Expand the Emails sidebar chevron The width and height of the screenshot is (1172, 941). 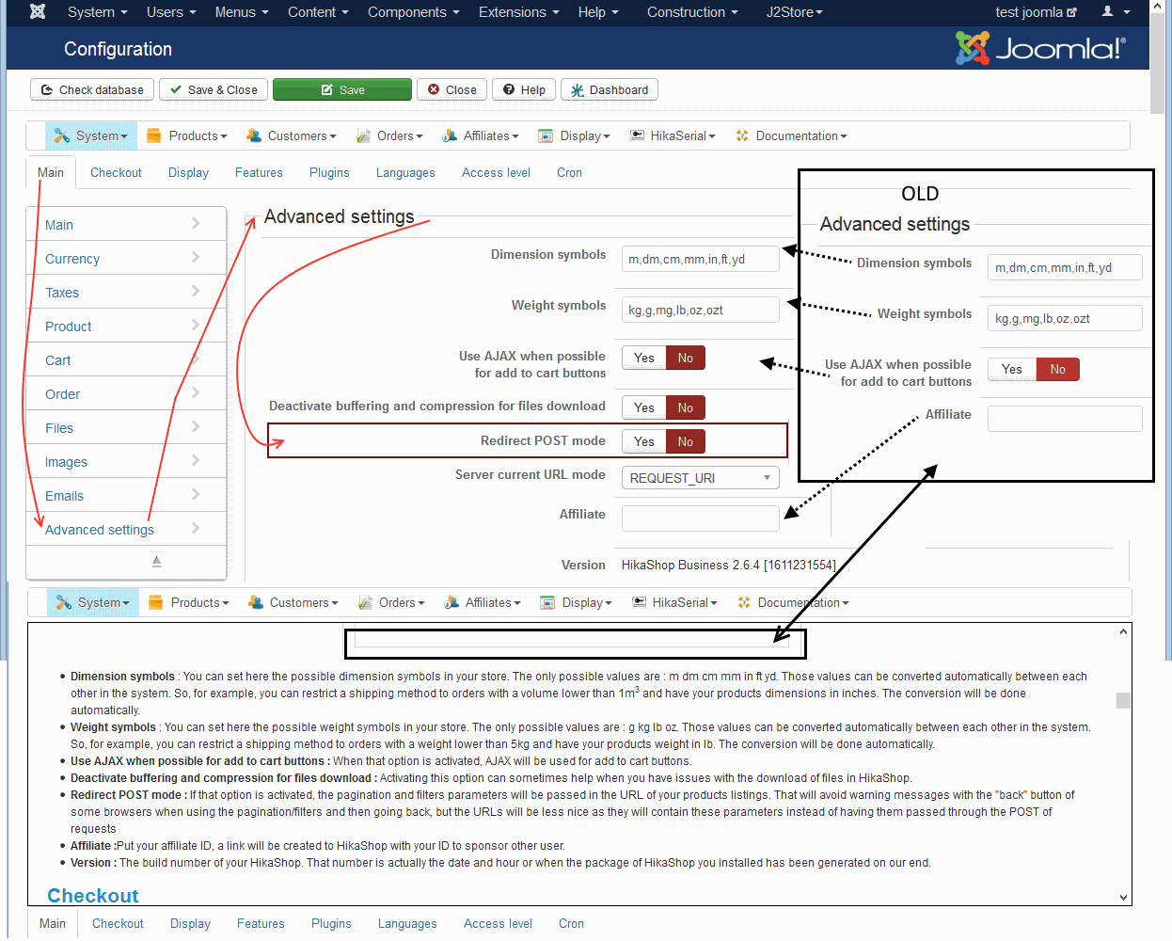196,494
